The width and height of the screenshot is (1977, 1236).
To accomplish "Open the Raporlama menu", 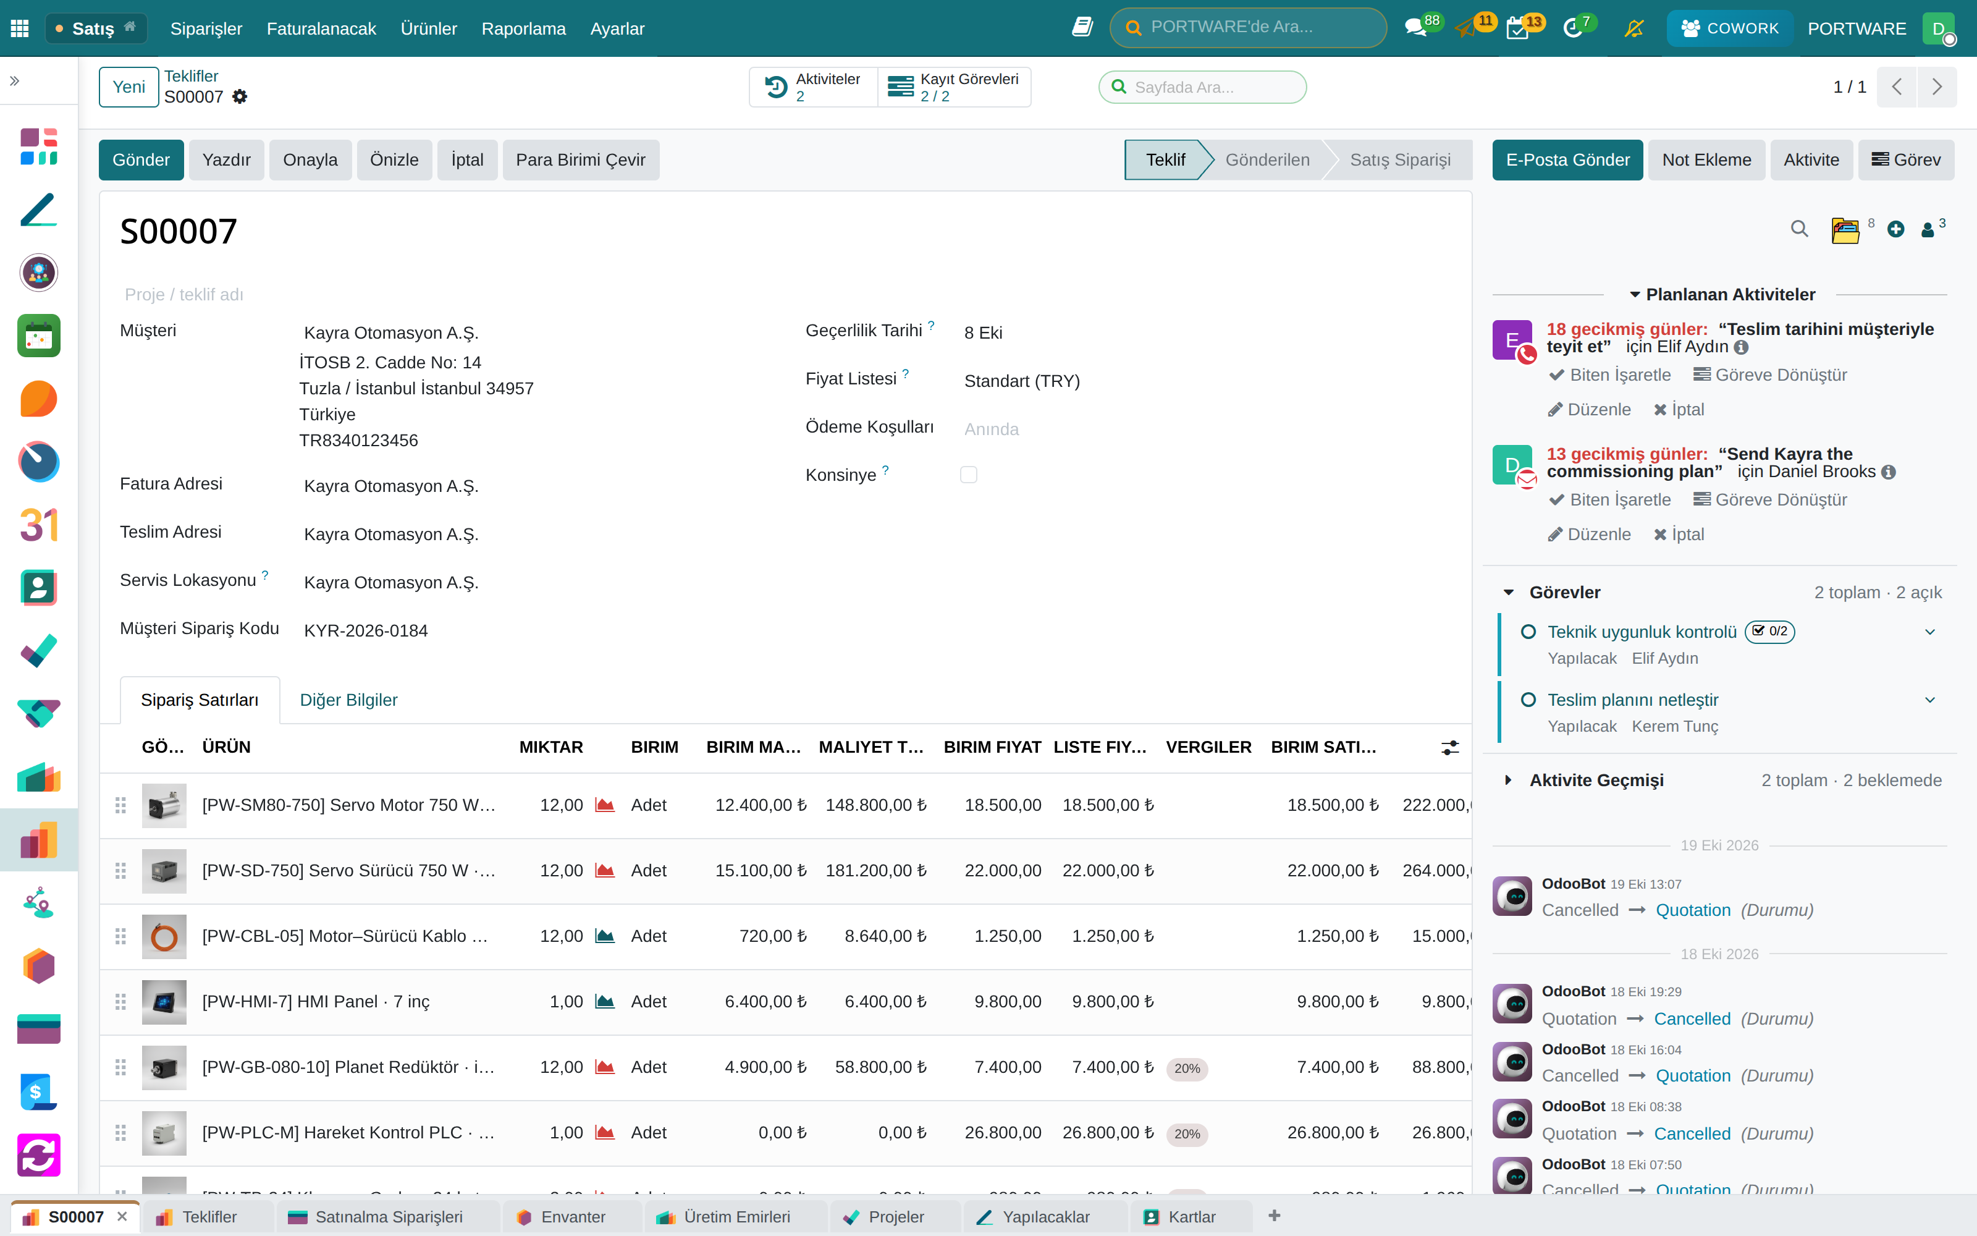I will [x=524, y=28].
